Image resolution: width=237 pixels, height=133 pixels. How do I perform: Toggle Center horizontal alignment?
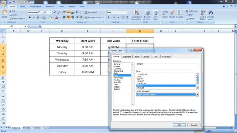click(69, 17)
